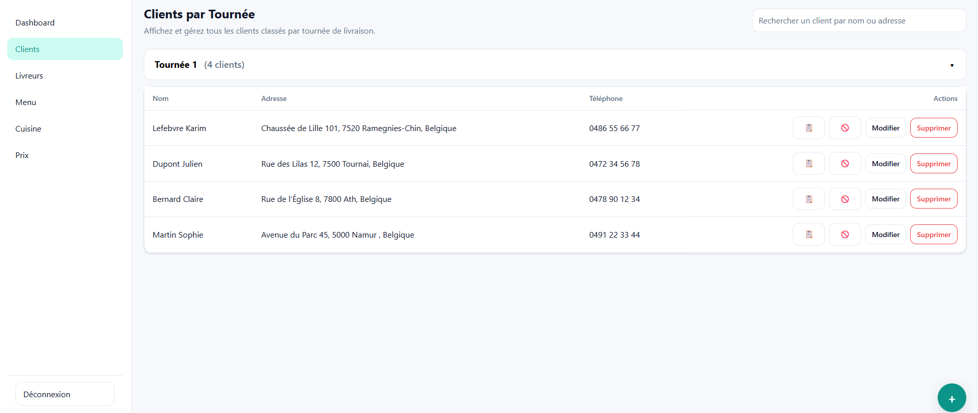978x413 pixels.
Task: Select the name Bernard Claire
Action: click(178, 199)
